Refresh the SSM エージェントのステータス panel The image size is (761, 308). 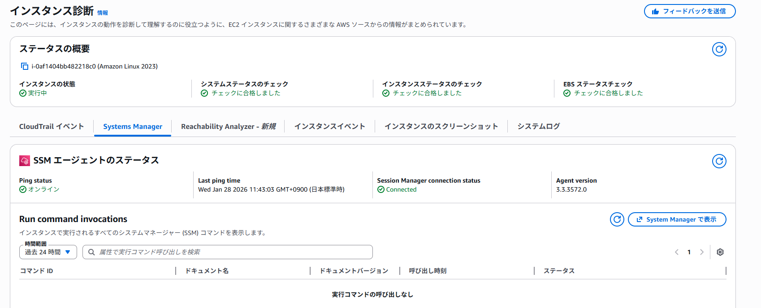719,161
